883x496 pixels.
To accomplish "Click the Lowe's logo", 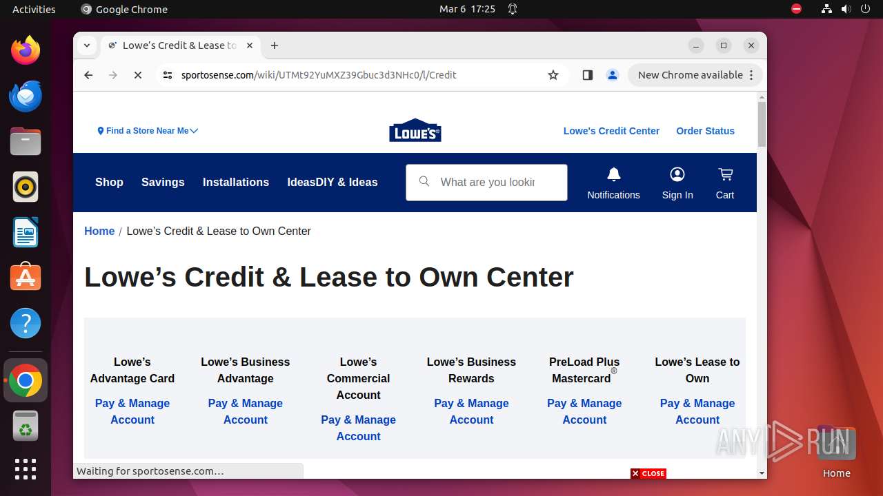I will coord(415,130).
